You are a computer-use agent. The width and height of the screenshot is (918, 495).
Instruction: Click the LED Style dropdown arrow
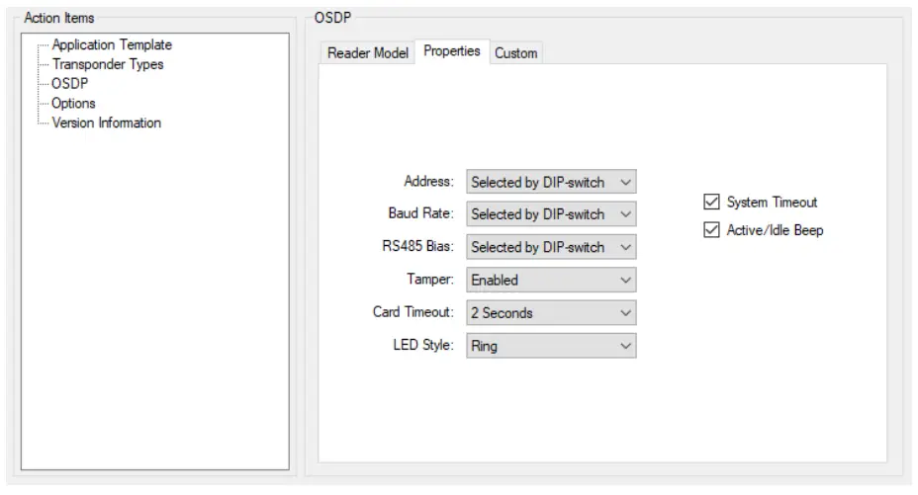click(624, 346)
